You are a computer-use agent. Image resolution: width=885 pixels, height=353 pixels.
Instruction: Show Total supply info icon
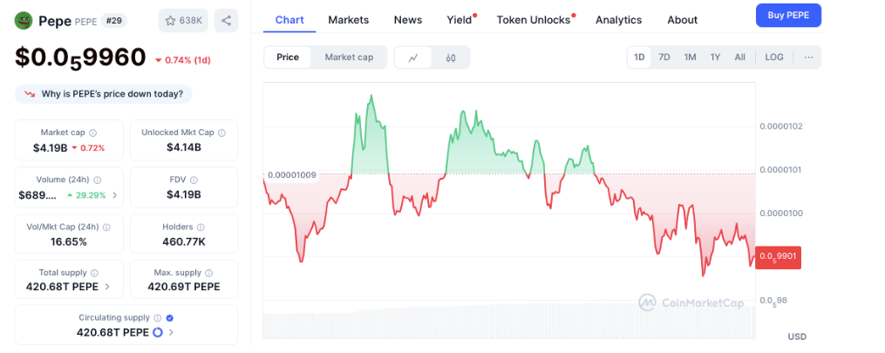click(x=94, y=273)
